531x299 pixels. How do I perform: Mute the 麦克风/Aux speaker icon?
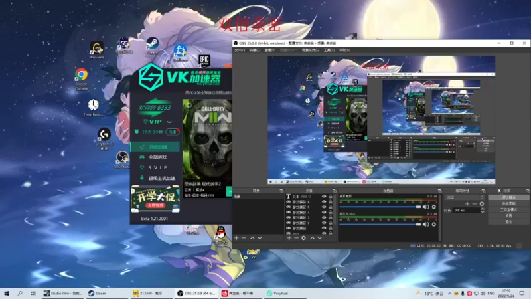tap(426, 224)
